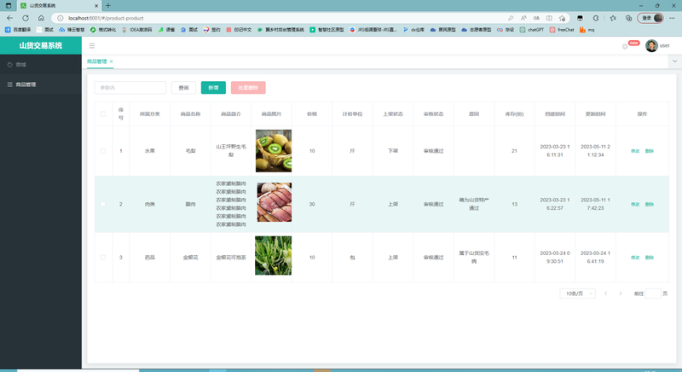
Task: Open the 10条/页 page size dropdown
Action: [577, 294]
